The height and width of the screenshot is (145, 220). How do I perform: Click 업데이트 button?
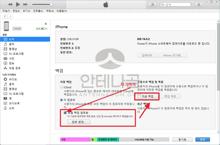(x=147, y=55)
